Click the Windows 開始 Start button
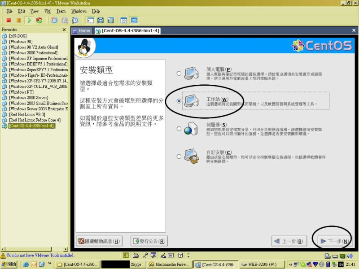The height and width of the screenshot is (269, 359). [9, 264]
